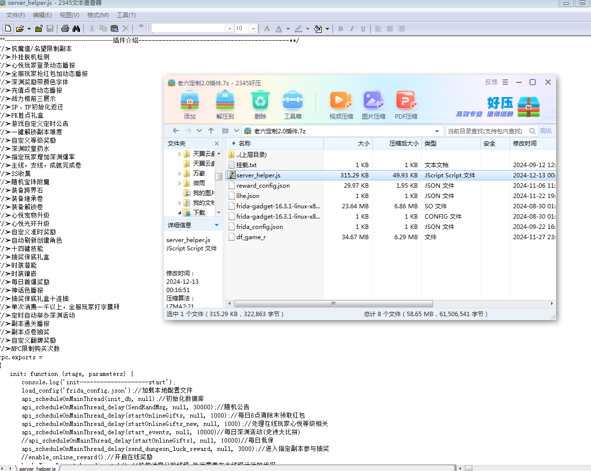Screen dimensions: 591x471
Task: Toggle bold formatting button
Action: [340, 28]
